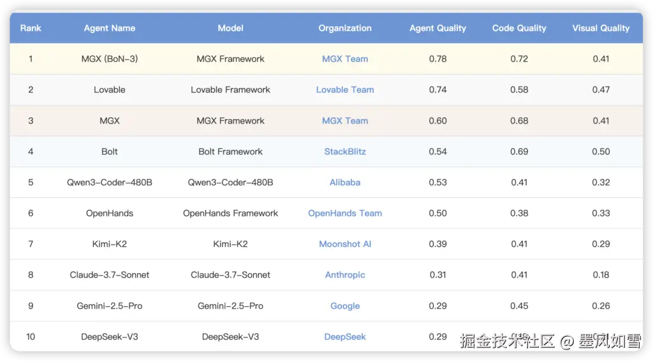This screenshot has height=361, width=653.
Task: Select Kimi-K2 in the Agent Name column
Action: click(110, 244)
